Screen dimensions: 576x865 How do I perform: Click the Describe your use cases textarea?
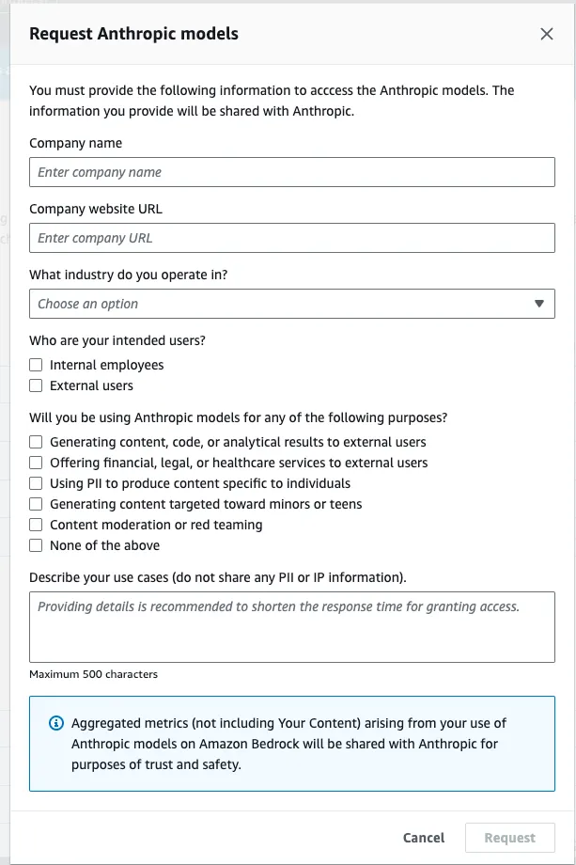pyautogui.click(x=291, y=626)
